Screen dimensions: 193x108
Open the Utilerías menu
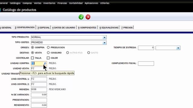(x=105, y=3)
